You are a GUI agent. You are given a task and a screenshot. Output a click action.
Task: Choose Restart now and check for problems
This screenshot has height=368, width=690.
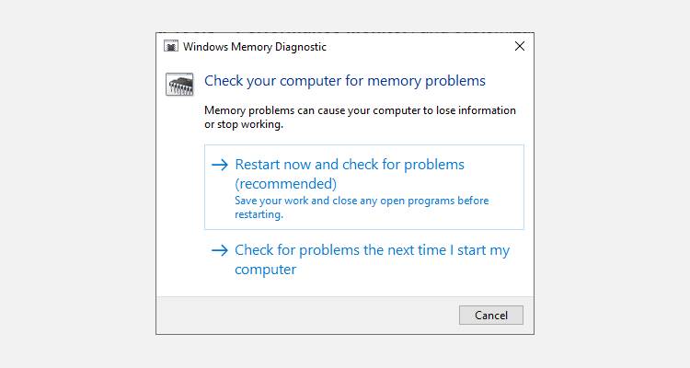(350, 165)
